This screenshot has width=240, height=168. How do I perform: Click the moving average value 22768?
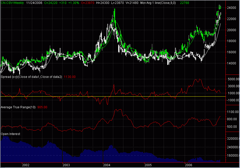click(184, 3)
